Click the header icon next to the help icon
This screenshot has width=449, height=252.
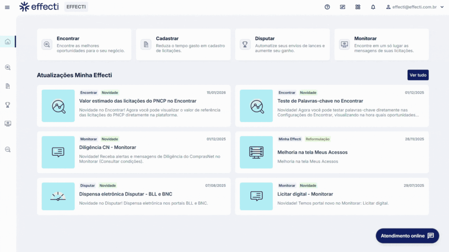pyautogui.click(x=342, y=7)
